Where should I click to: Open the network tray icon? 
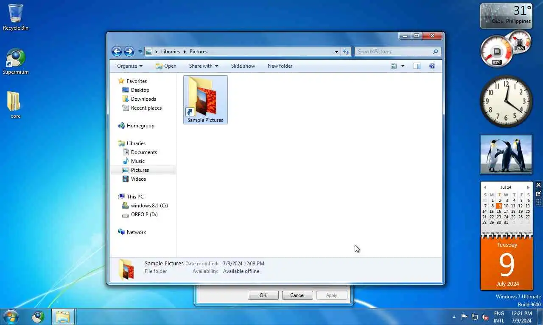tap(475, 317)
